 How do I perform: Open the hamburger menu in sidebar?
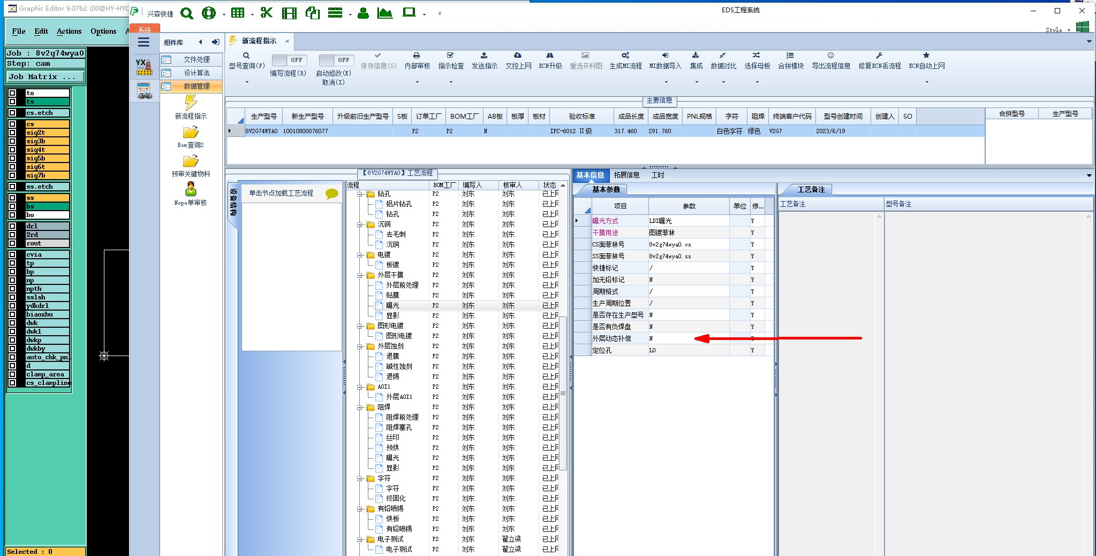(143, 42)
